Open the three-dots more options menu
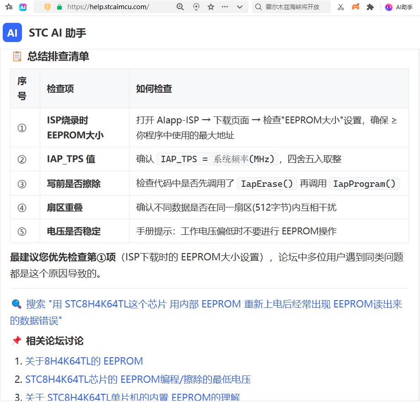 click(x=225, y=7)
